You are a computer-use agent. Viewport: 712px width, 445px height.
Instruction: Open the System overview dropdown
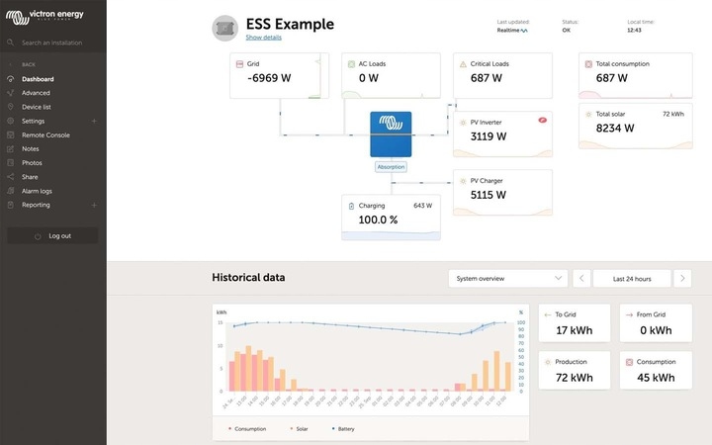[508, 279]
